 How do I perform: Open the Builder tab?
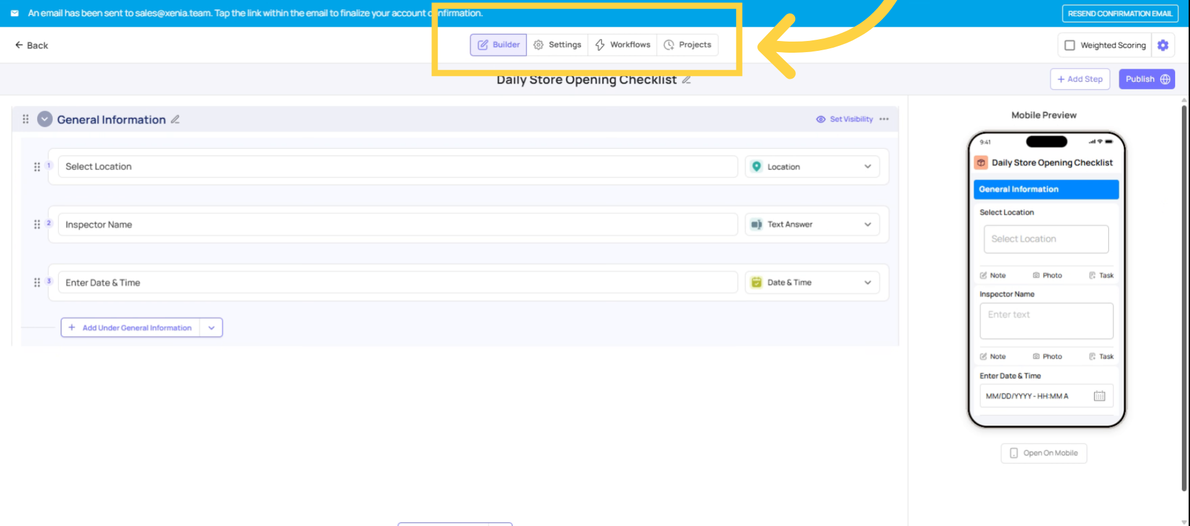498,45
